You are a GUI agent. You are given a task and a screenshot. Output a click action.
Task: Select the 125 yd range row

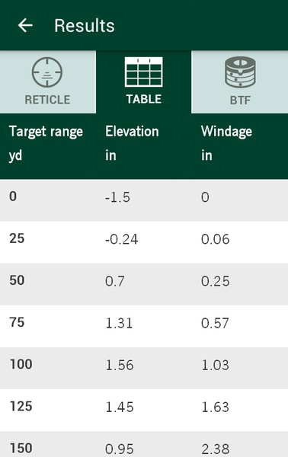click(x=144, y=410)
